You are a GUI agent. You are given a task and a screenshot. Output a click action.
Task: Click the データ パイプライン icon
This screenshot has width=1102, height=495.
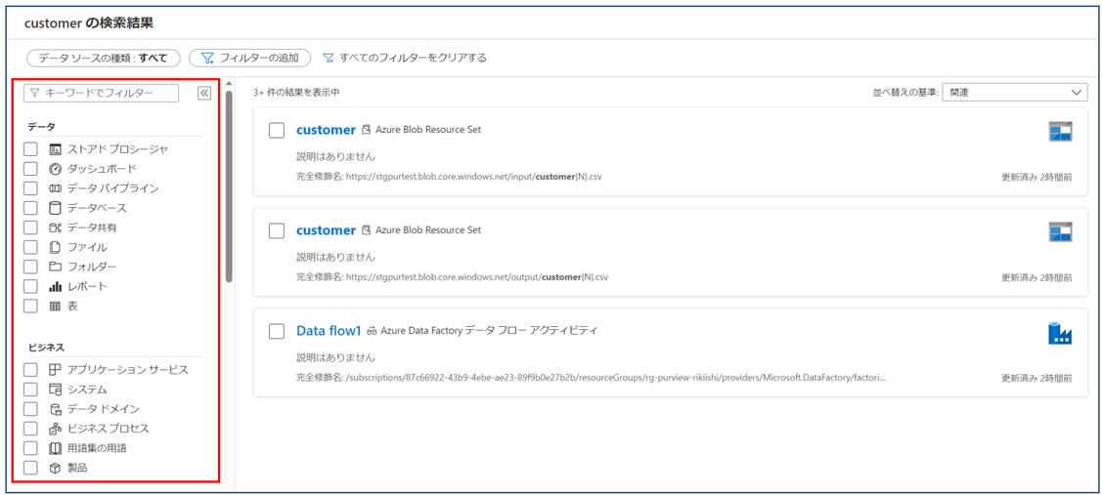[x=56, y=188]
